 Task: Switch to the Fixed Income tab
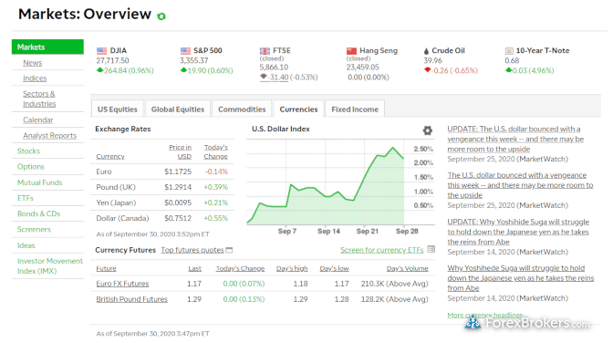[355, 109]
